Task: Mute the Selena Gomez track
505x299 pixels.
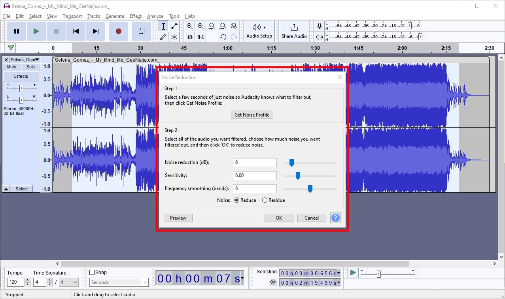Action: [x=12, y=67]
